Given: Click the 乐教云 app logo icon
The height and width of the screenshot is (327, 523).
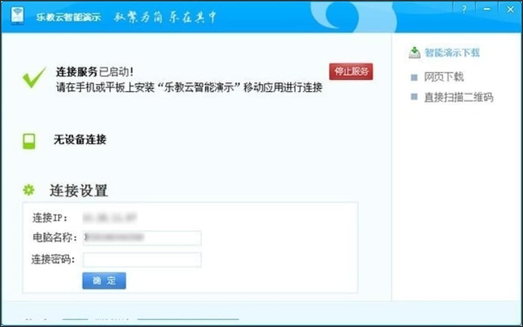Looking at the screenshot, I should point(17,16).
